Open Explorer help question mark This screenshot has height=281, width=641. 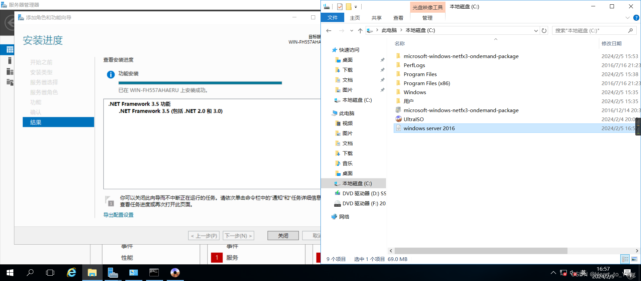click(636, 18)
